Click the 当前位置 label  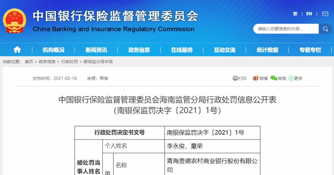(12, 62)
